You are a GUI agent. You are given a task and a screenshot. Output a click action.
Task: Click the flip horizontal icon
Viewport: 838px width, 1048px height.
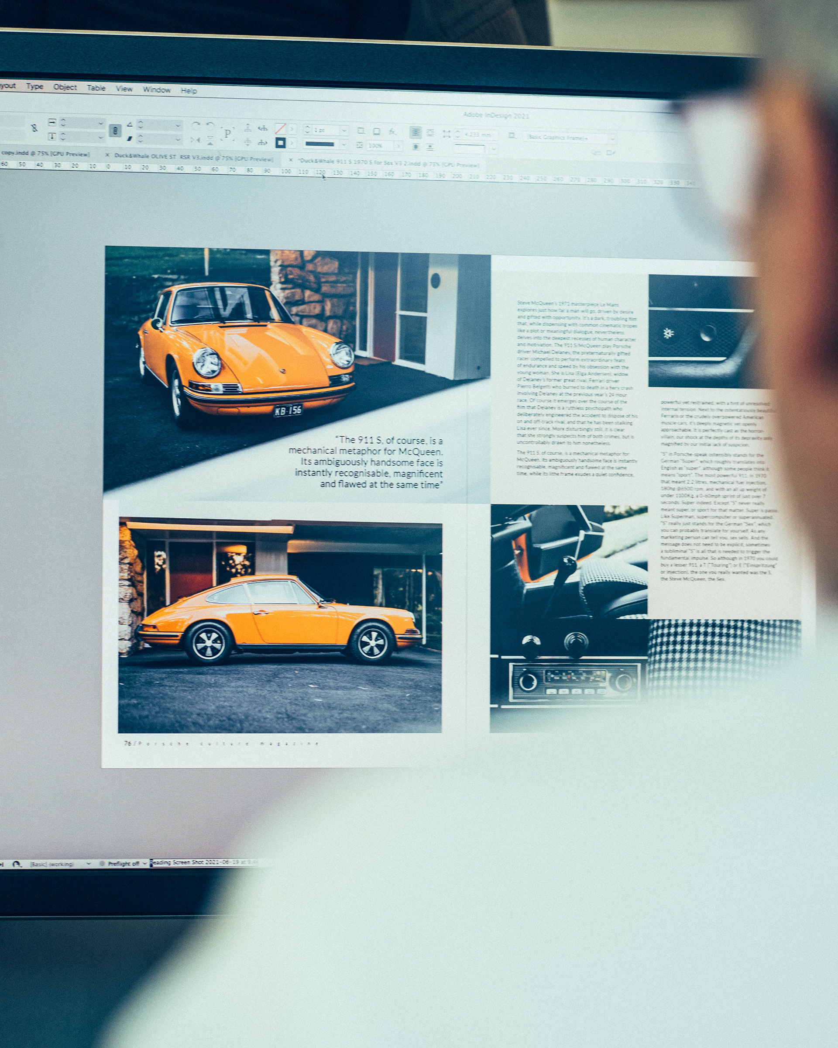[195, 141]
